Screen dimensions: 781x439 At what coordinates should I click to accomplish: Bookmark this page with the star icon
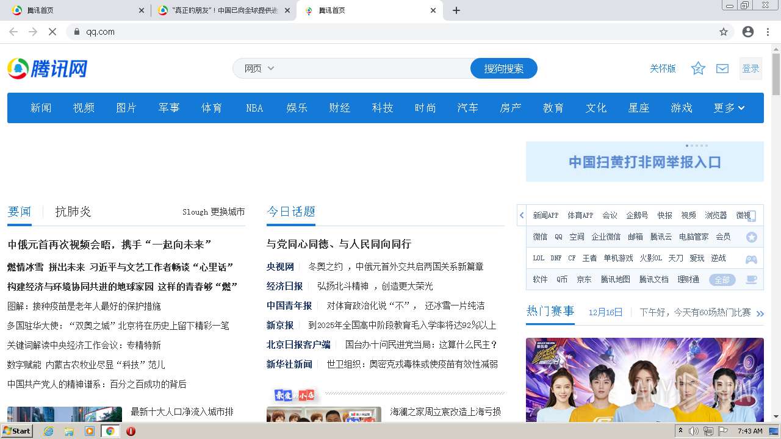point(724,32)
